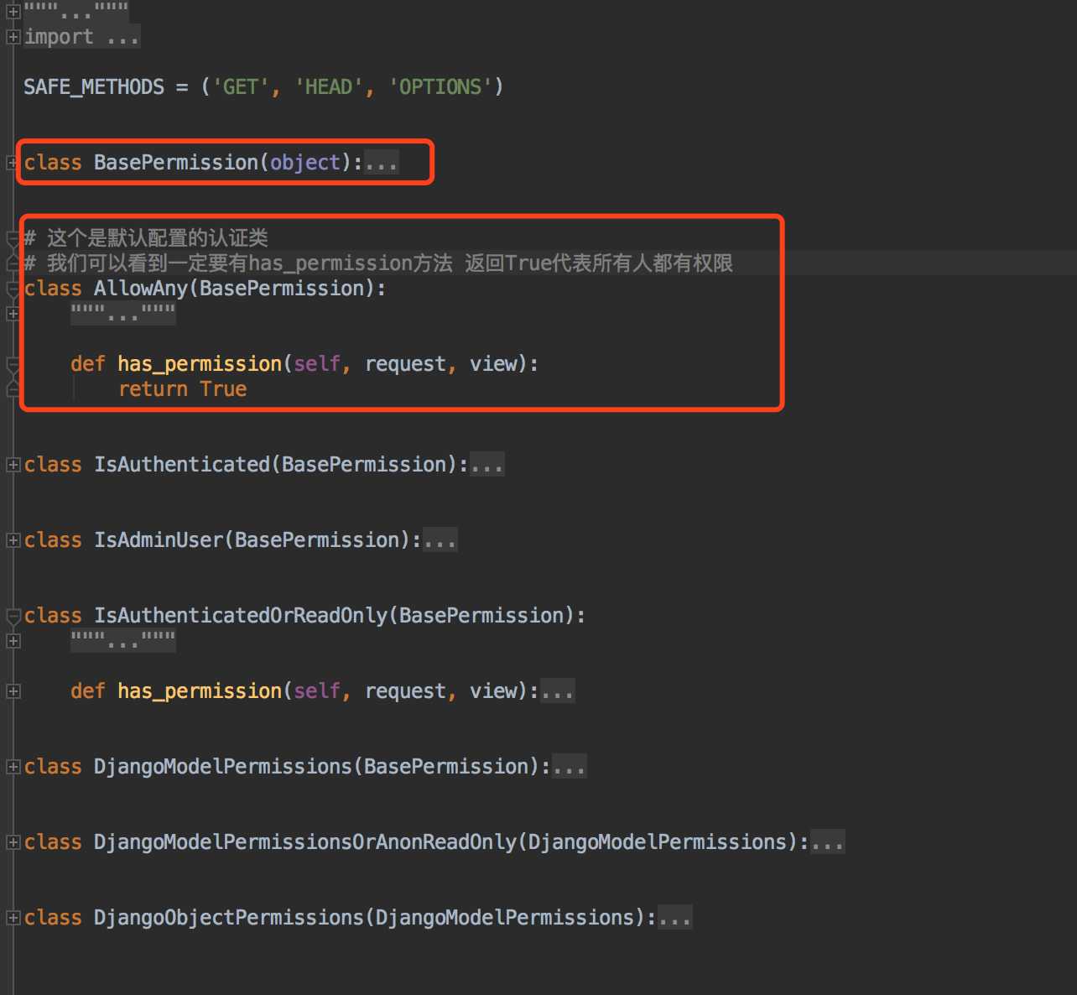This screenshot has width=1077, height=995.
Task: Click the DjangoObjectPermissions class name
Action: click(x=229, y=918)
